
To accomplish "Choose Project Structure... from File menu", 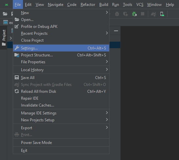I will tap(61, 55).
